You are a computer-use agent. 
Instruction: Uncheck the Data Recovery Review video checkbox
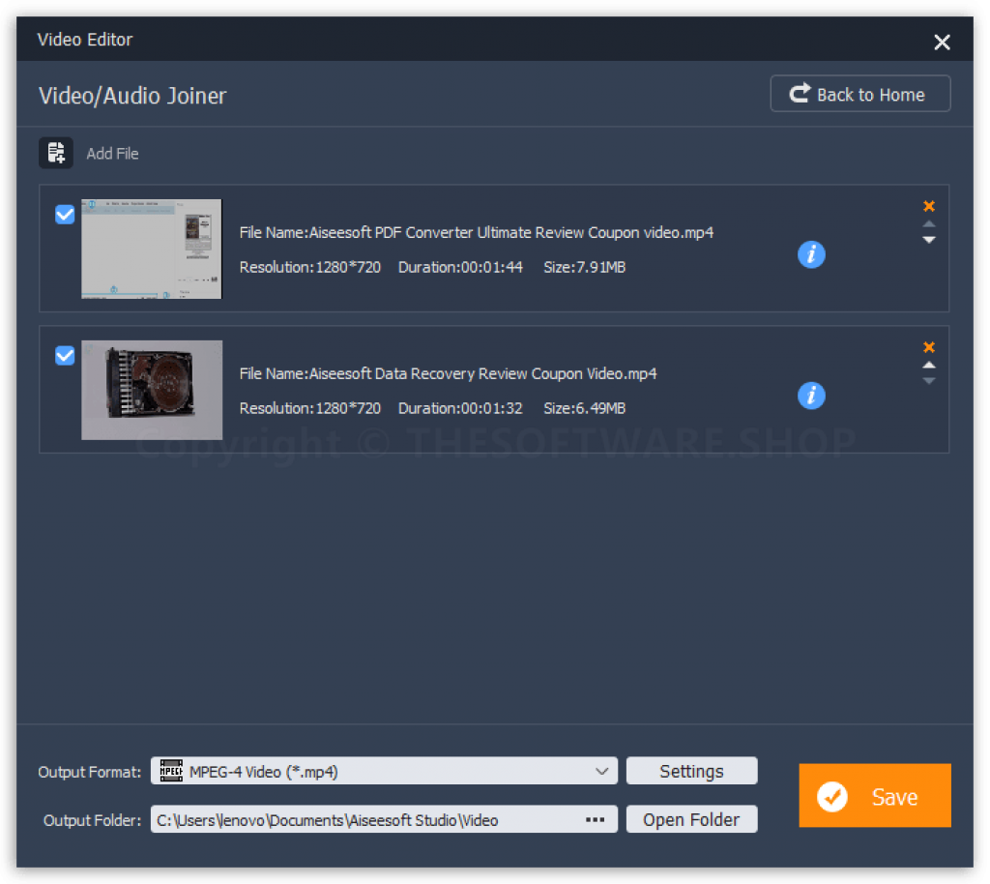coord(65,356)
